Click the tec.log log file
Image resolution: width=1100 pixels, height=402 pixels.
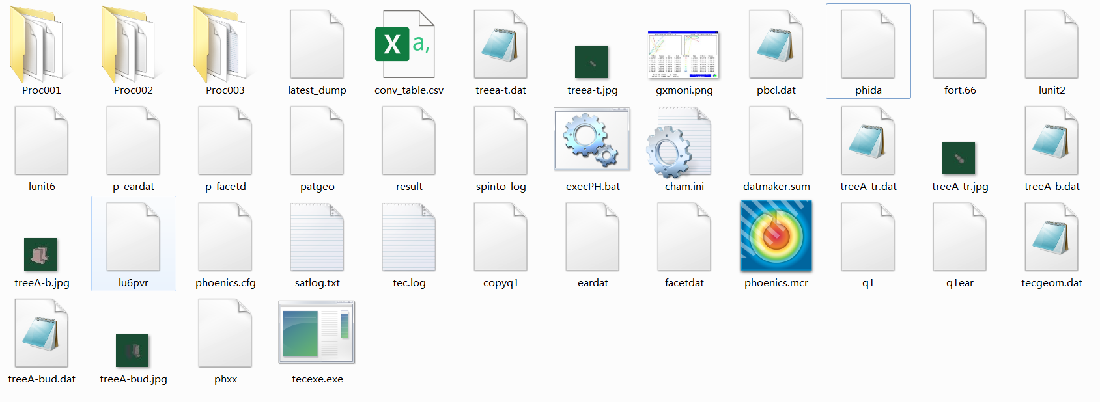click(x=409, y=237)
